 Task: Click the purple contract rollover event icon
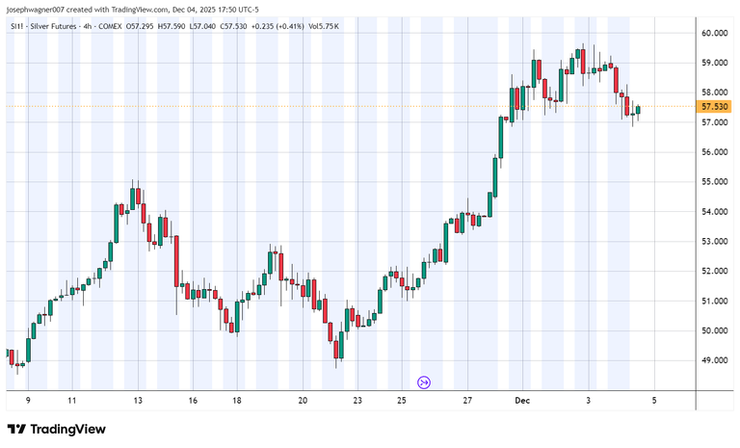(x=424, y=382)
